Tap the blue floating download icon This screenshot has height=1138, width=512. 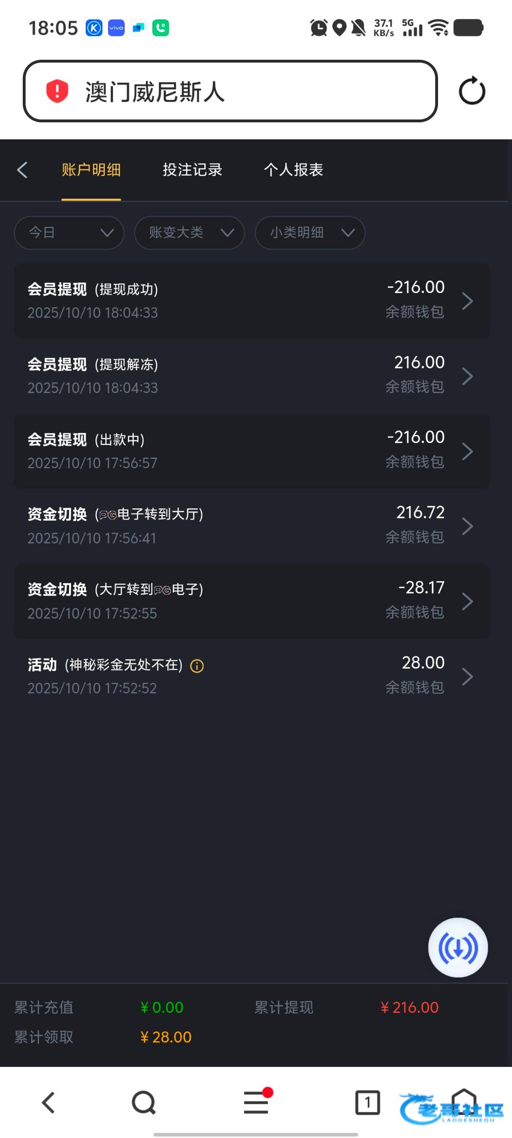tap(458, 947)
